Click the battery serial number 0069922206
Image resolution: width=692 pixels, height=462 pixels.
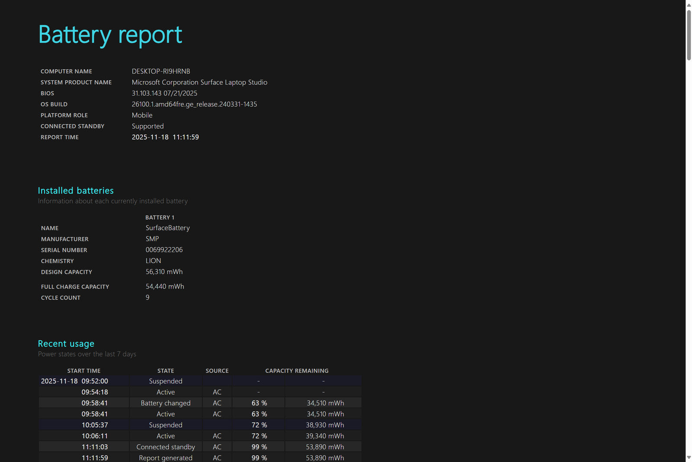pos(164,250)
